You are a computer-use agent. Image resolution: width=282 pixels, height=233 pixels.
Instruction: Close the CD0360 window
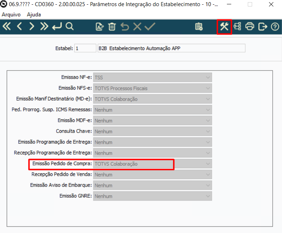point(271,4)
